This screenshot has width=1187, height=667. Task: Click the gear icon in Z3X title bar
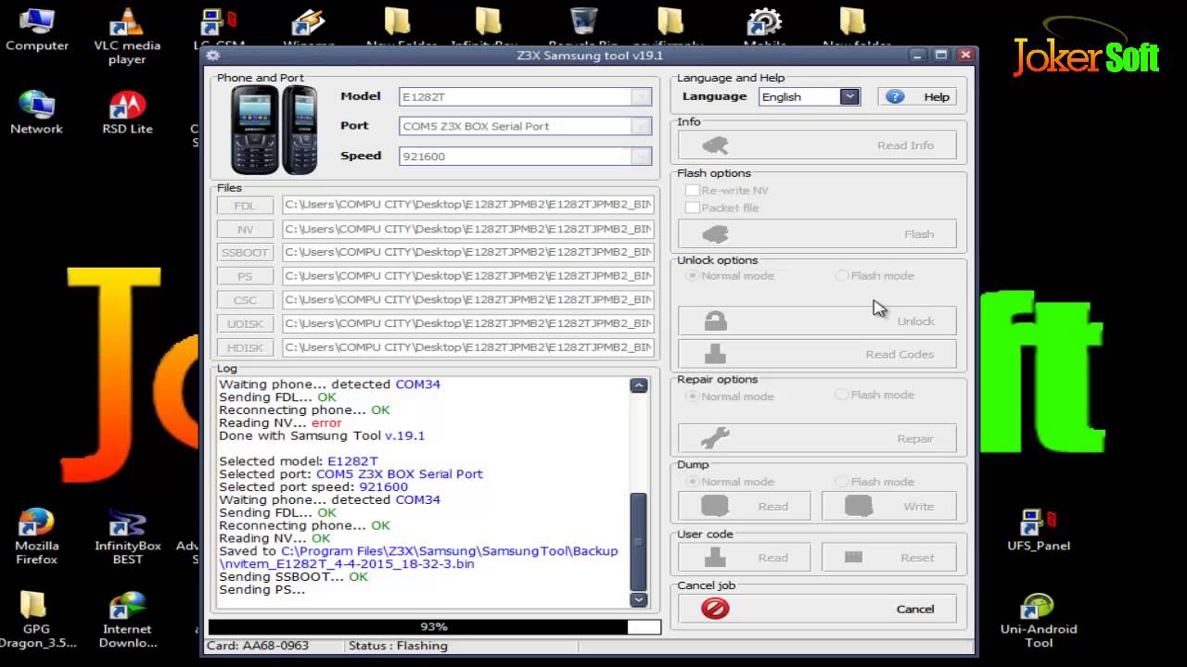pos(213,56)
